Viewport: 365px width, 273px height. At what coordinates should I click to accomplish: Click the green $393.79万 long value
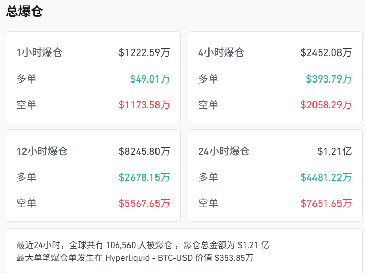pos(329,79)
